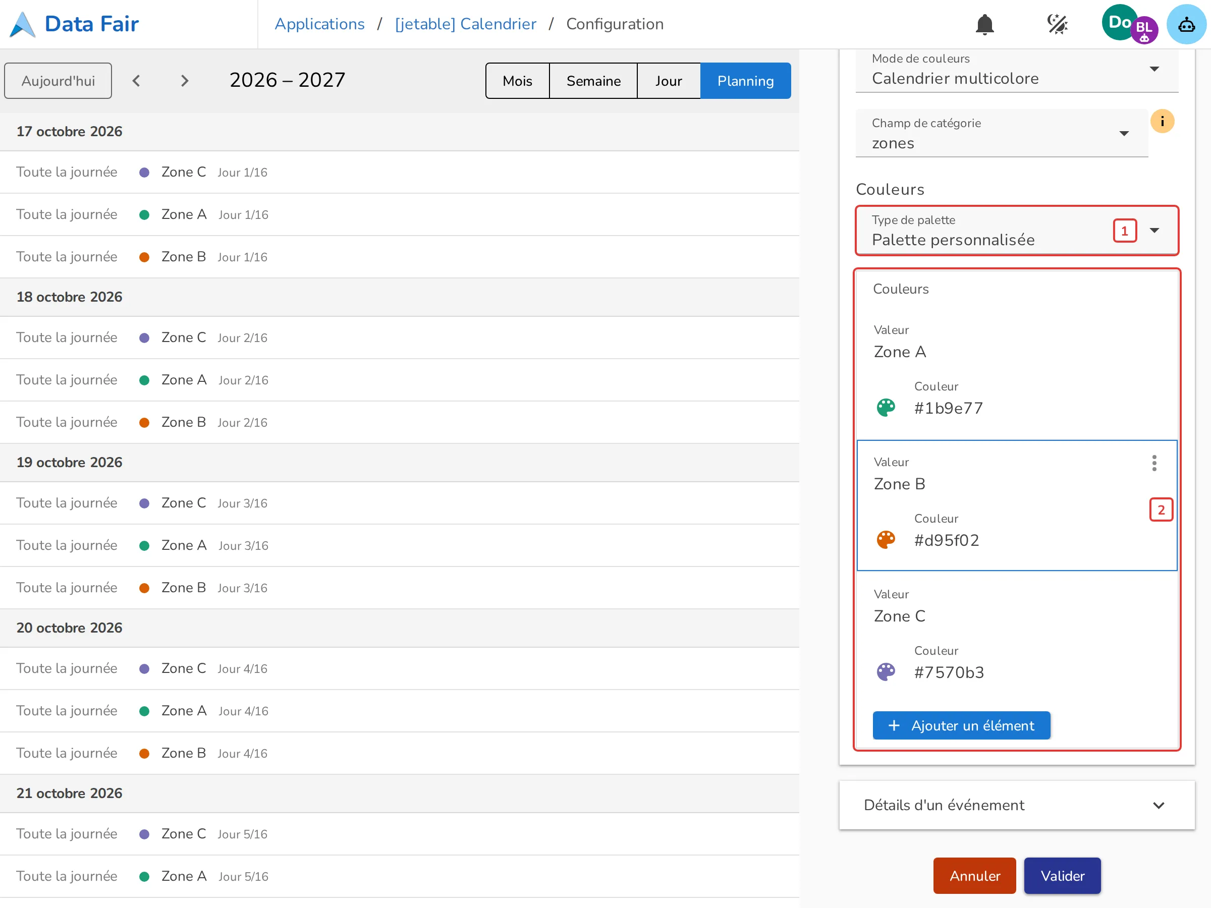Select the Planning view
This screenshot has width=1211, height=908.
pyautogui.click(x=745, y=81)
